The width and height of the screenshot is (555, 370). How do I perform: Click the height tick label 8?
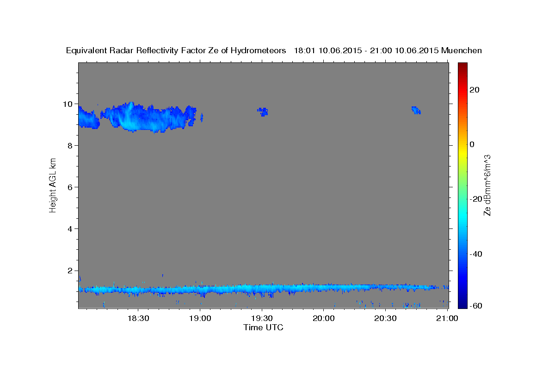coord(71,146)
